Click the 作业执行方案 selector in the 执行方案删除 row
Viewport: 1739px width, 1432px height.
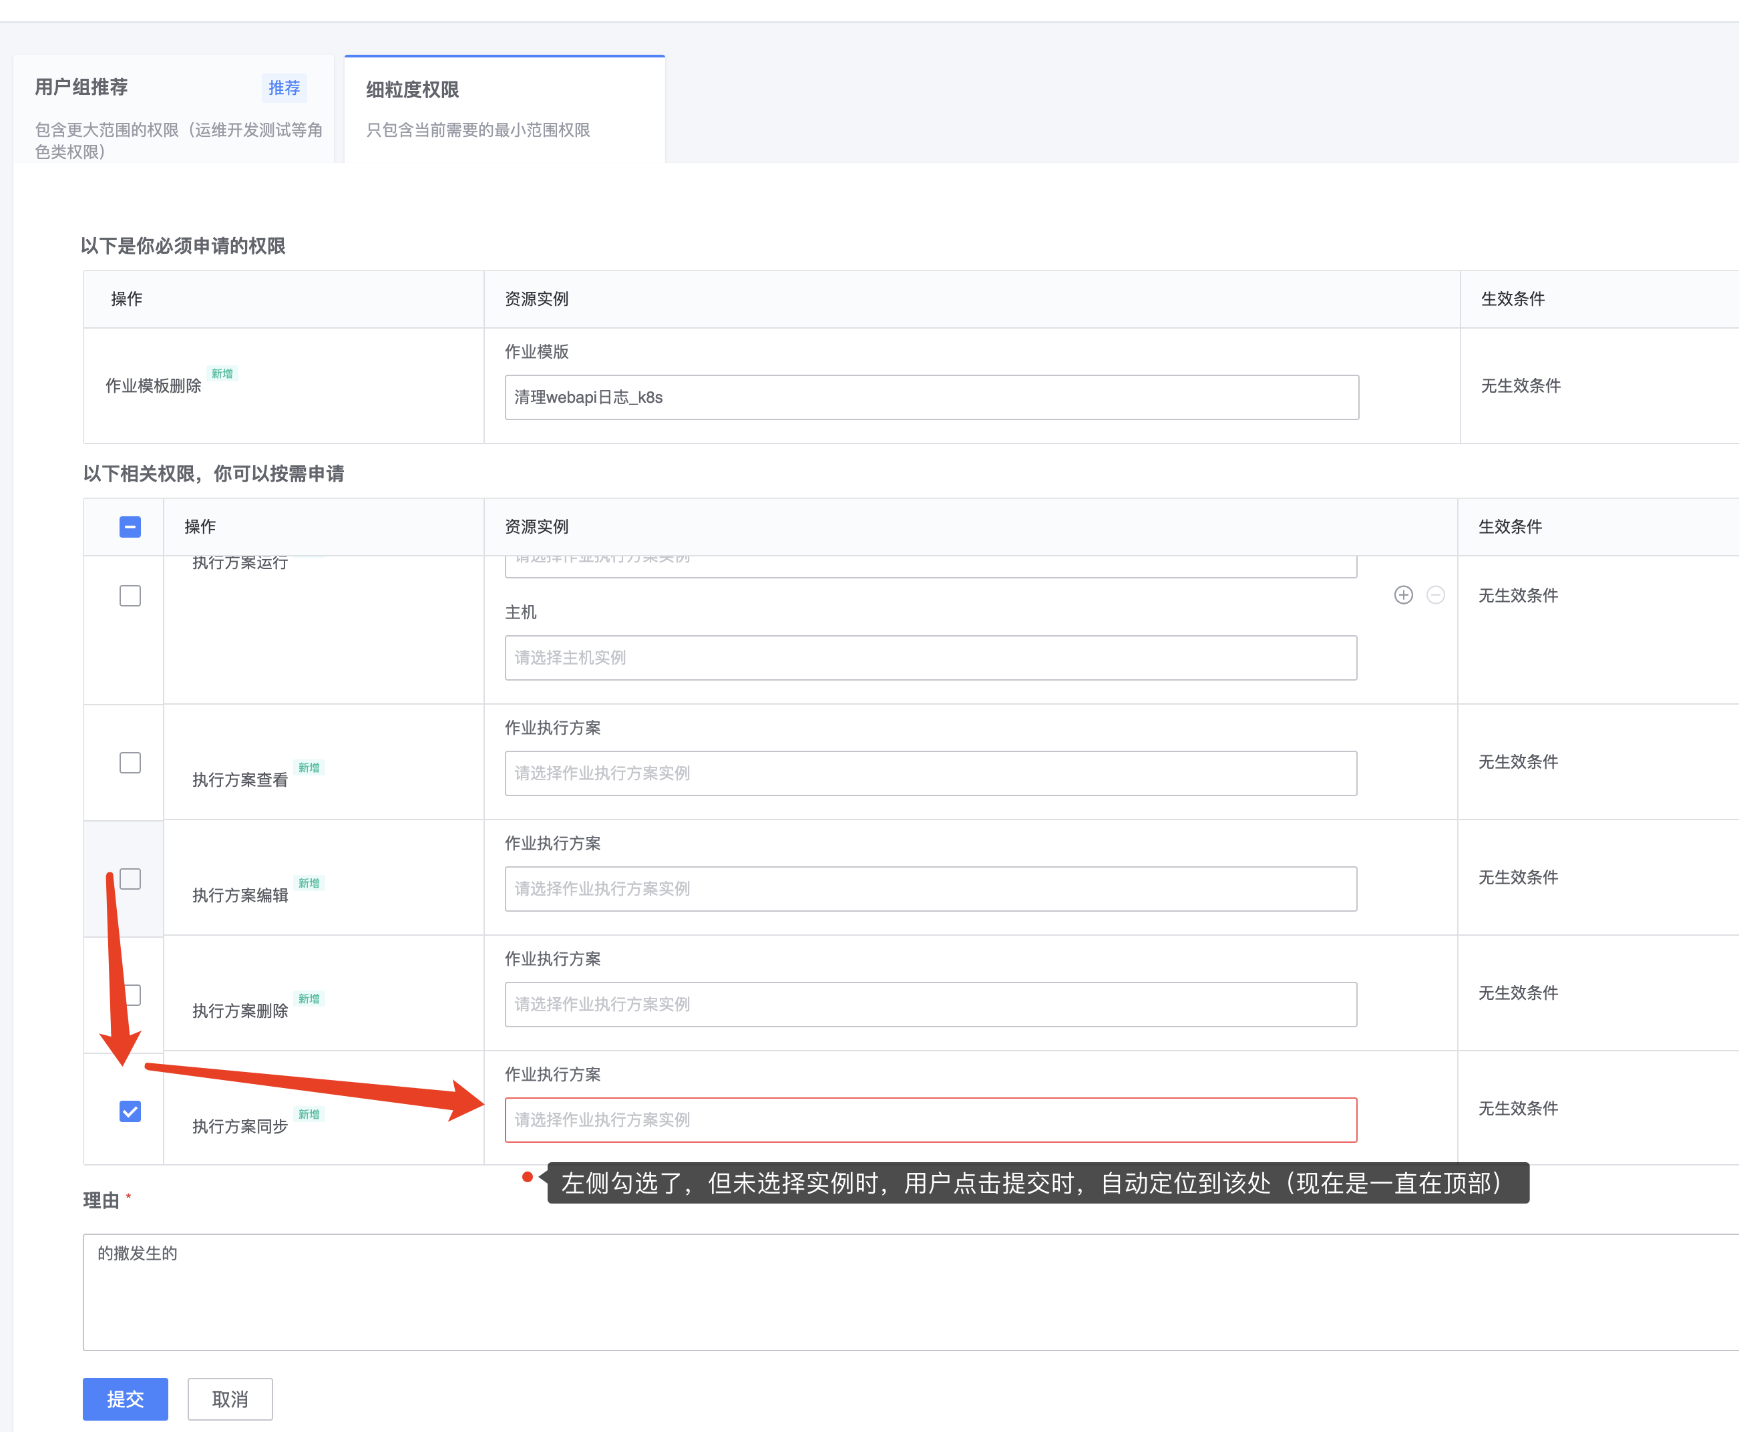pyautogui.click(x=930, y=1004)
